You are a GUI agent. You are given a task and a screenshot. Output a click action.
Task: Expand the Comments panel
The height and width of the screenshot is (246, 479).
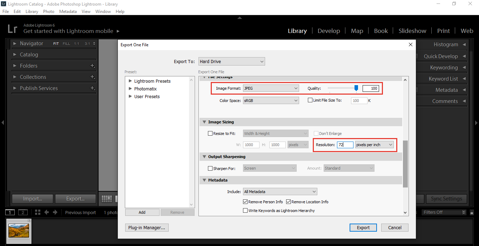[464, 101]
